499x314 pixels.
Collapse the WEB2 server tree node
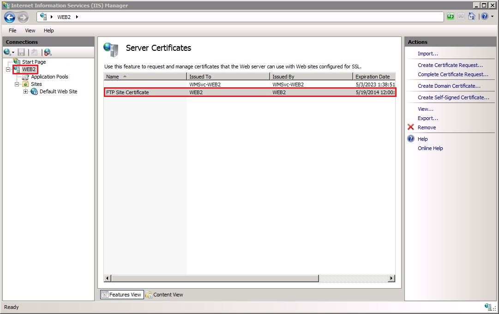(8, 69)
